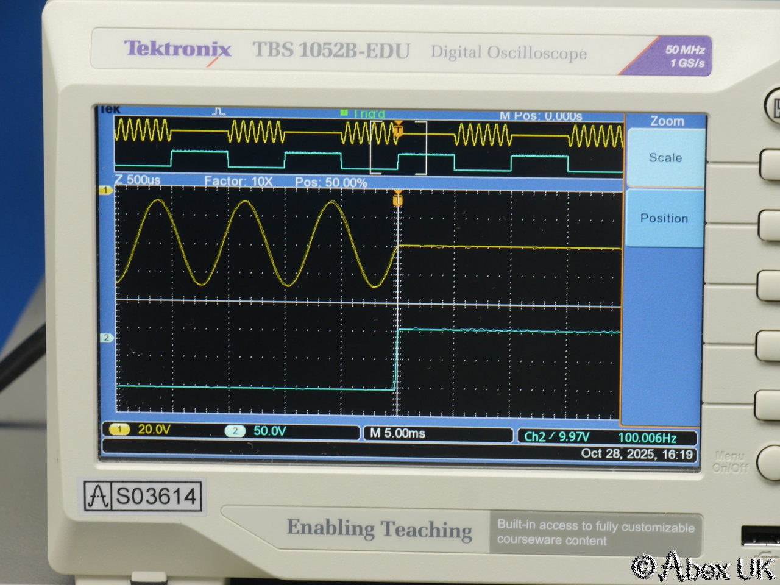
Task: Click the channel 2 cyan ground marker
Action: point(106,338)
